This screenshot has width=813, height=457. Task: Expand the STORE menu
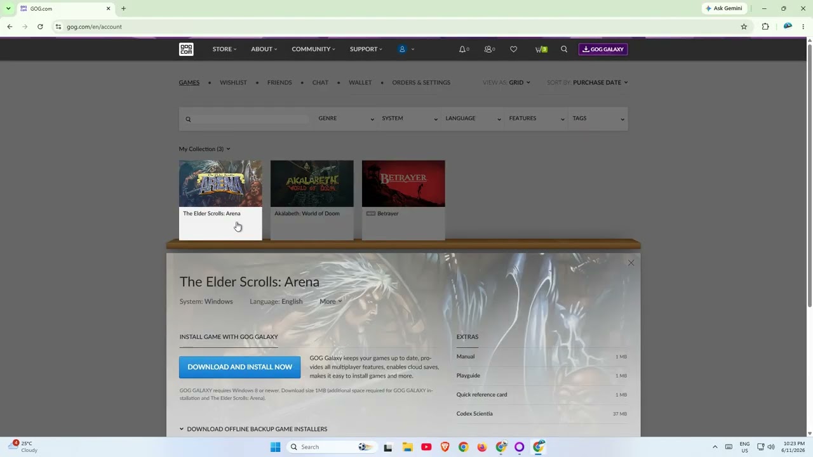[224, 49]
